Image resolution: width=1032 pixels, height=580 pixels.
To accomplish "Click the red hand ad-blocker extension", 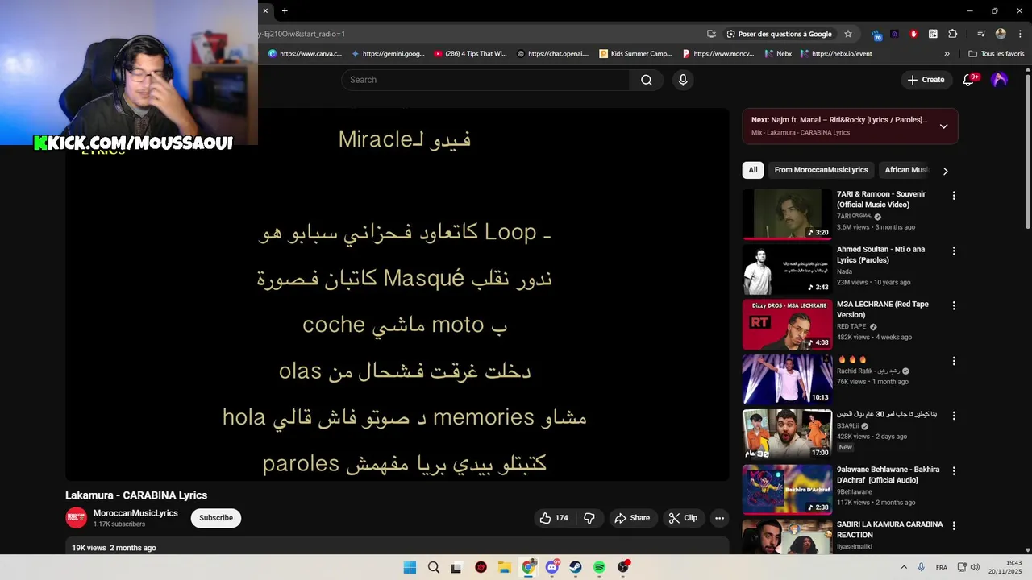I will pyautogui.click(x=913, y=34).
